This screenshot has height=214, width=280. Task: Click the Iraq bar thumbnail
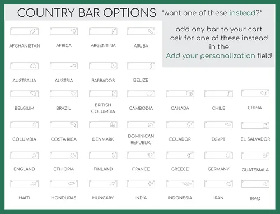pos(255,184)
